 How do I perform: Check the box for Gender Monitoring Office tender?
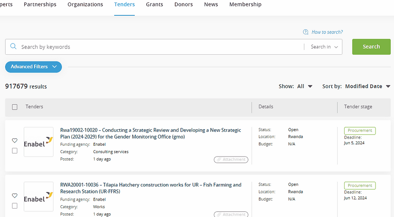point(15,151)
